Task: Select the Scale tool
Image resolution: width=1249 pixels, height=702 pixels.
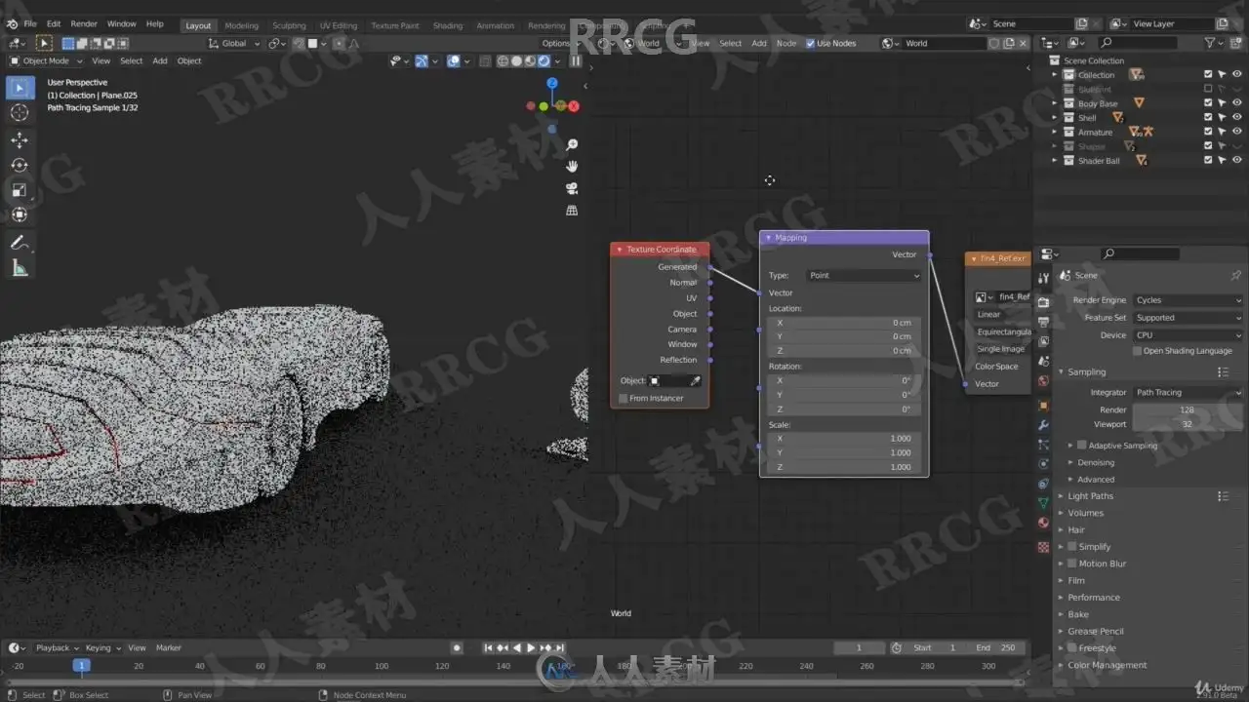Action: [x=20, y=190]
